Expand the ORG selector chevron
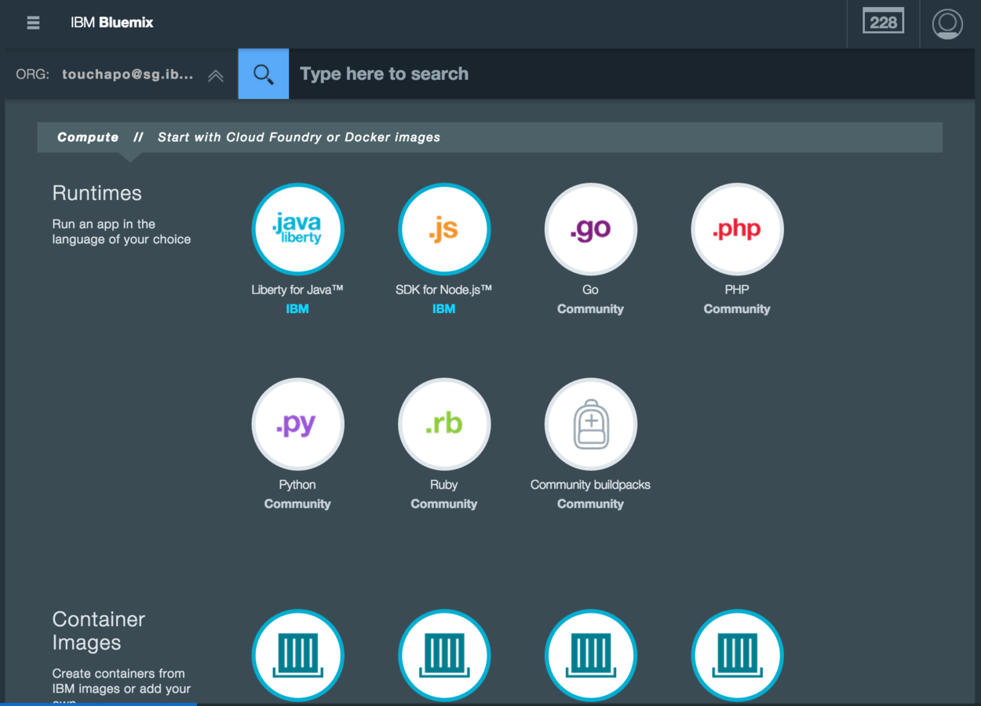This screenshot has width=981, height=706. [216, 75]
